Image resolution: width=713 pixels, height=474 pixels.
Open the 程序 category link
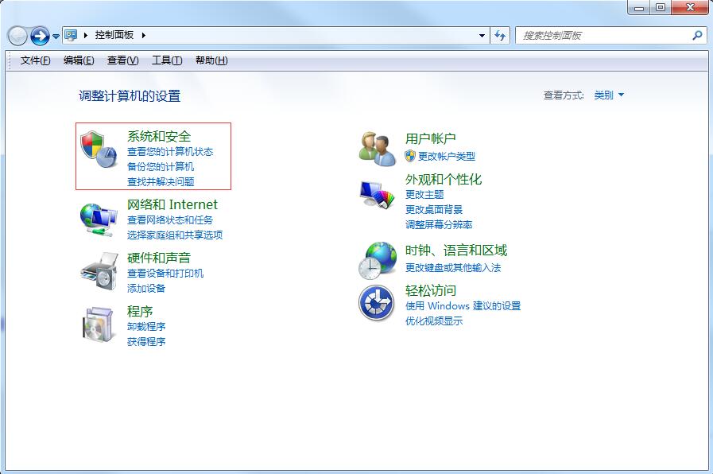140,311
